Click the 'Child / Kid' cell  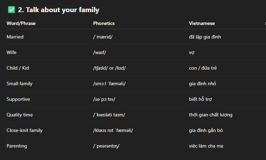[18, 68]
